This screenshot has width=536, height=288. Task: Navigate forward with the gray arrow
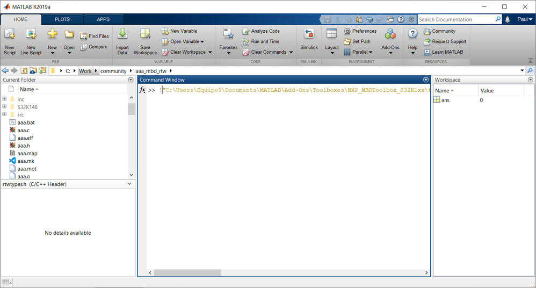14,70
